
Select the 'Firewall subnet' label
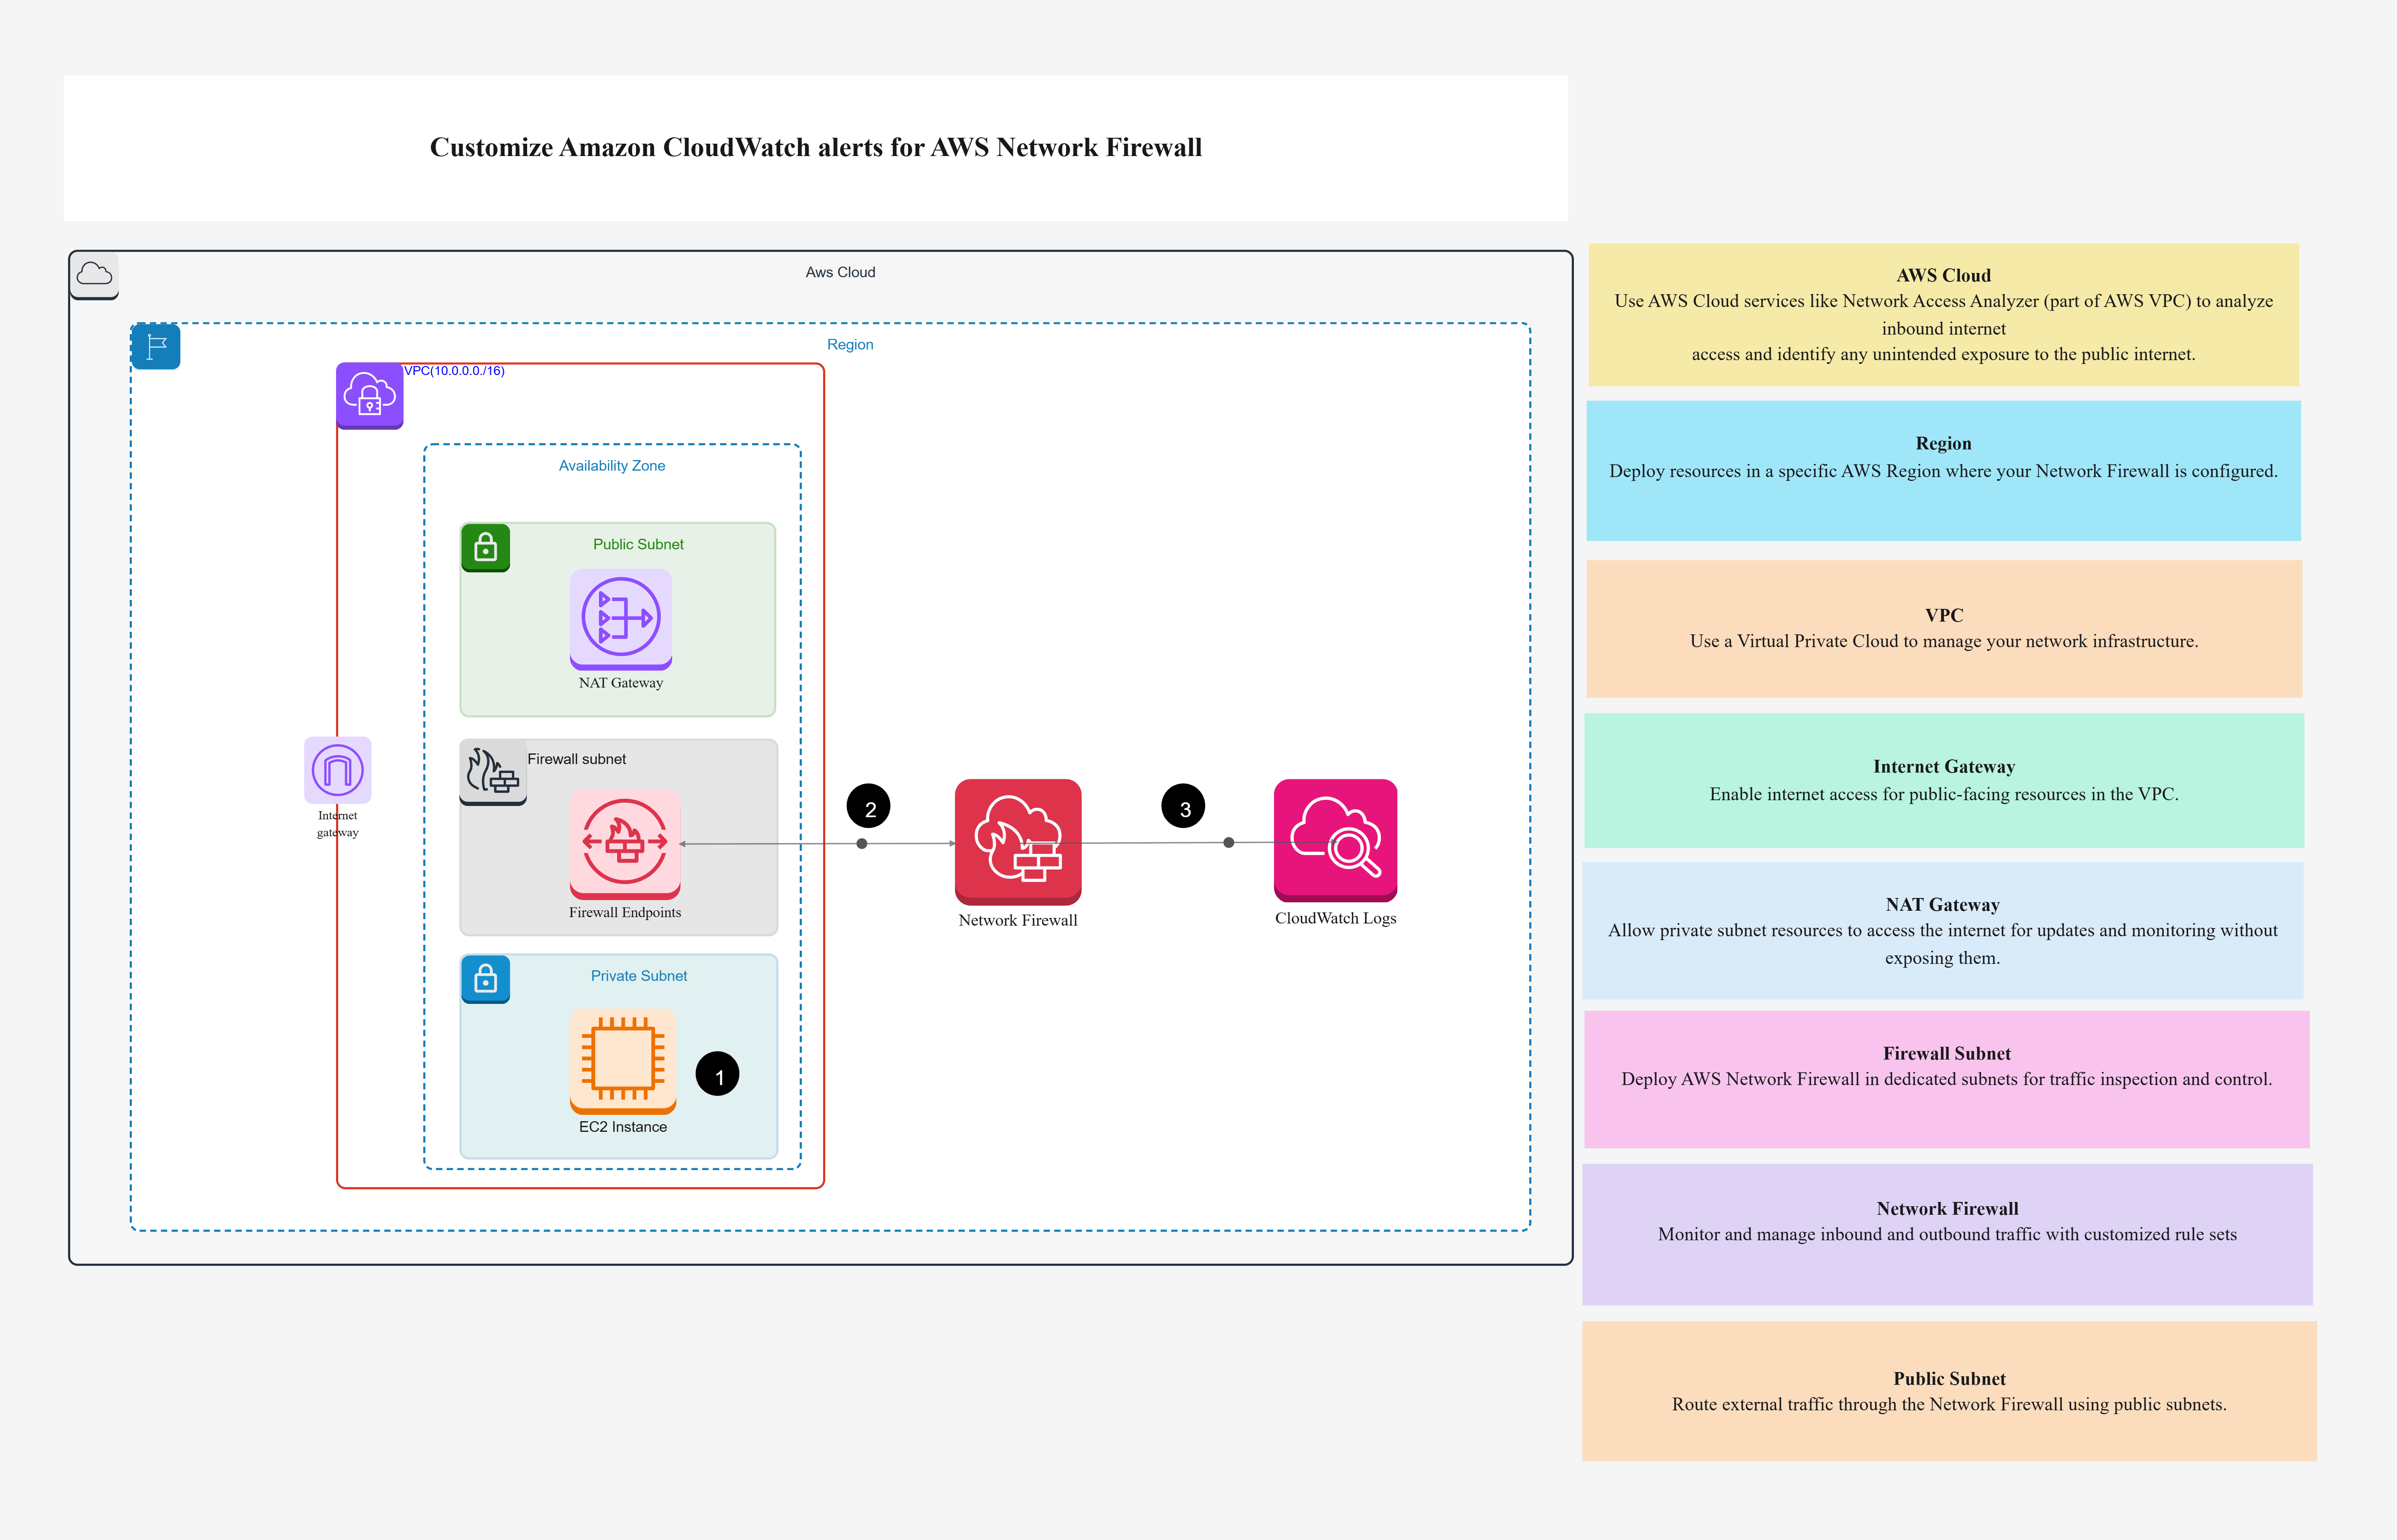576,759
